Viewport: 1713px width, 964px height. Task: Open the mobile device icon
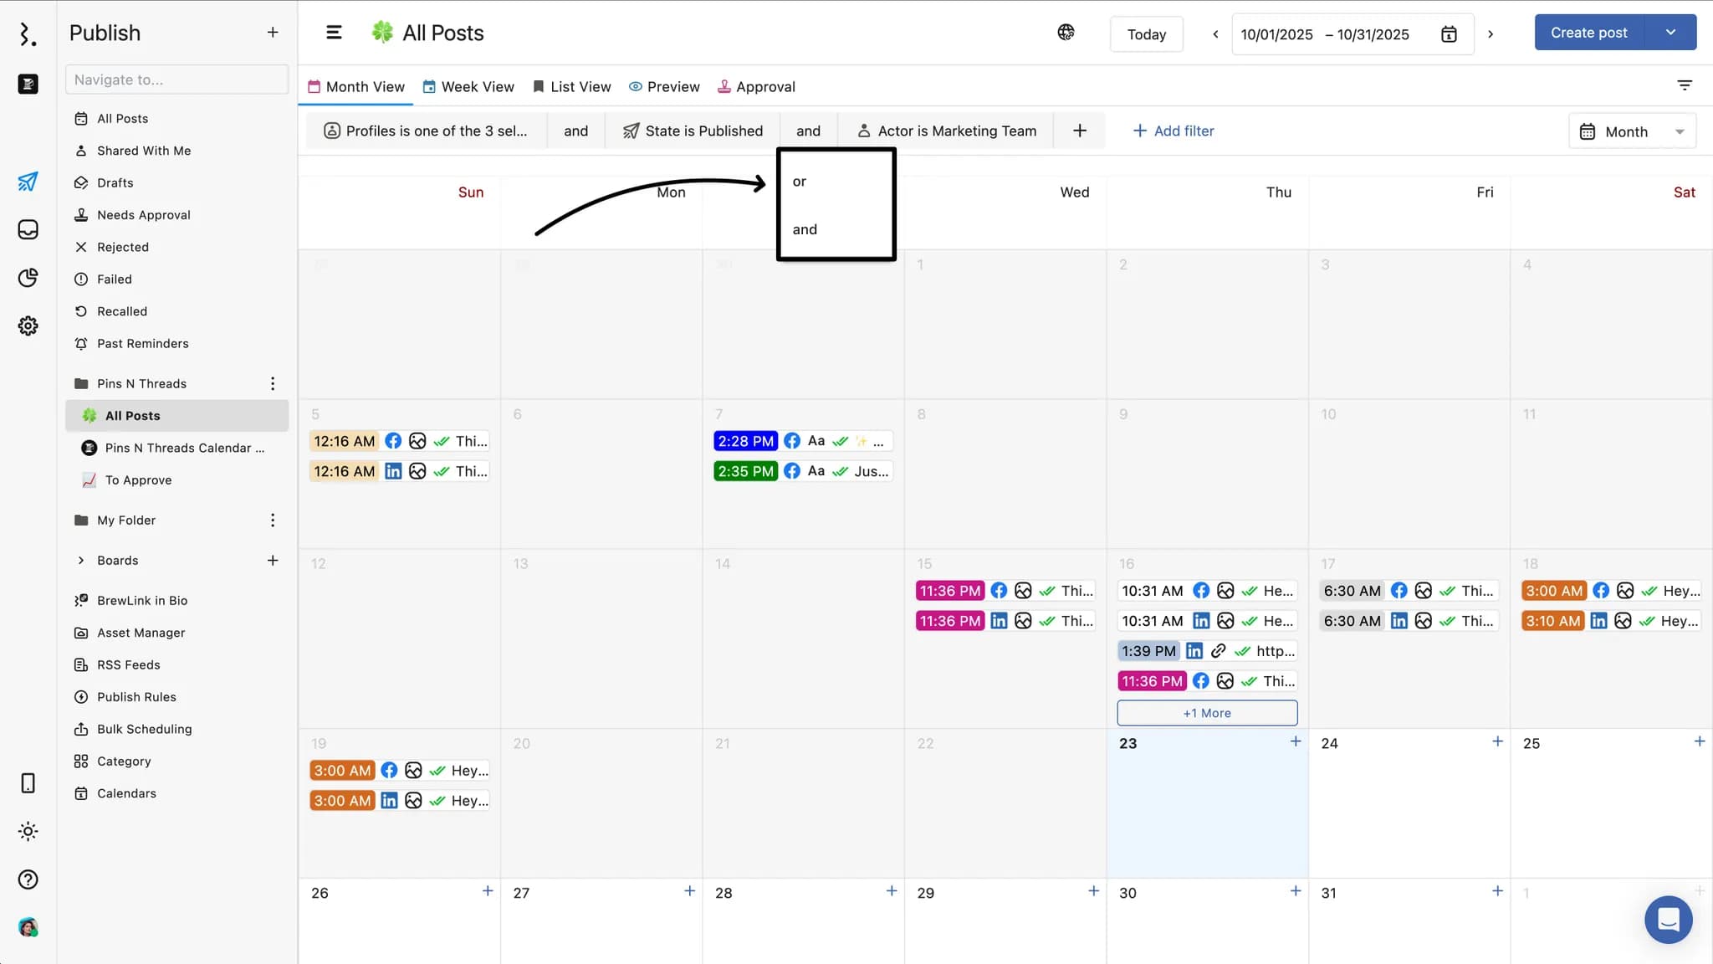pyautogui.click(x=28, y=783)
